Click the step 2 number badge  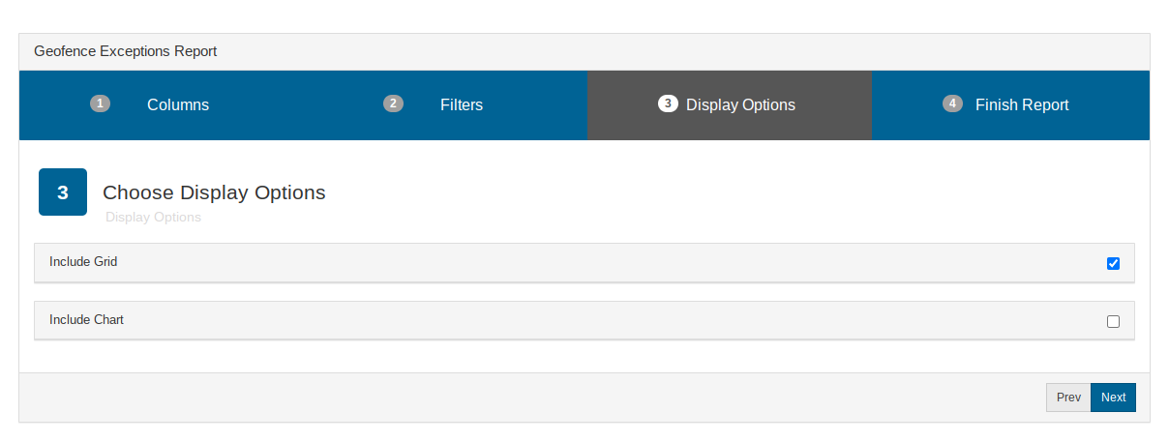pos(393,103)
